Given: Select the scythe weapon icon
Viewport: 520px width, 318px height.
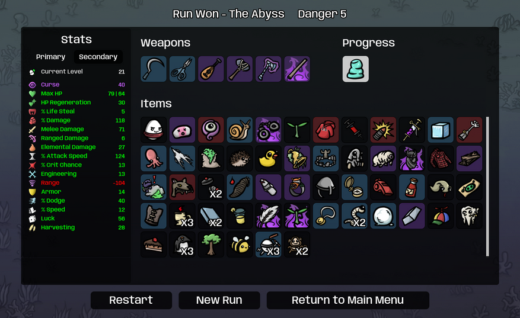Looking at the screenshot, I should (x=154, y=69).
